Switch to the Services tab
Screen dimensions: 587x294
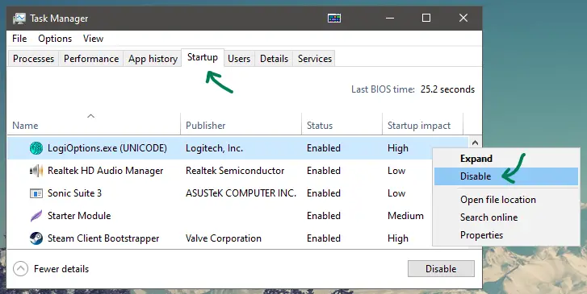[x=314, y=59]
